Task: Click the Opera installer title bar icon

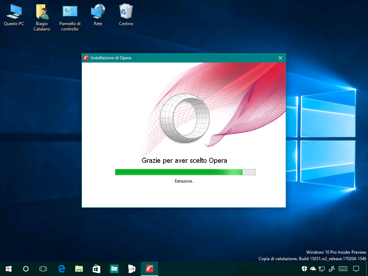Action: click(x=86, y=58)
